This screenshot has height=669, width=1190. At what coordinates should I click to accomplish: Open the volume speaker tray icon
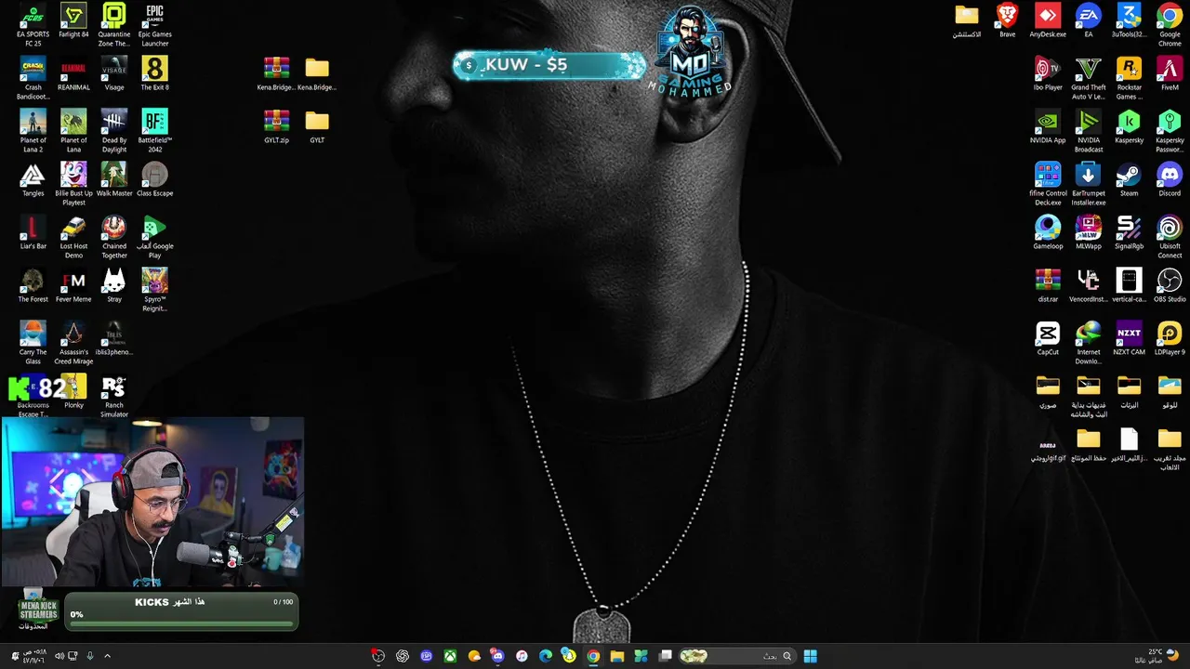pos(59,656)
